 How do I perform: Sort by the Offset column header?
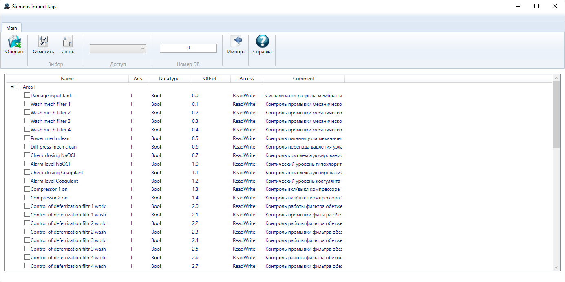point(210,79)
